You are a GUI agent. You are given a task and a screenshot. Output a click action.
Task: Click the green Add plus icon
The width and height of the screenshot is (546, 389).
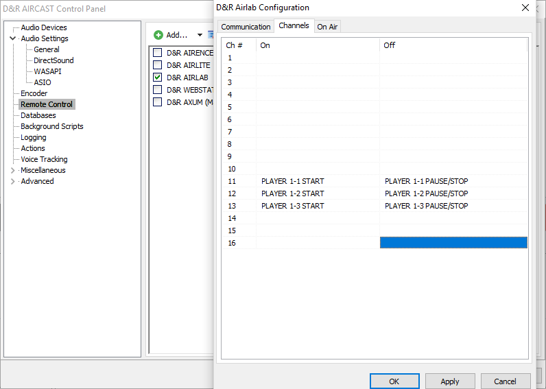158,35
